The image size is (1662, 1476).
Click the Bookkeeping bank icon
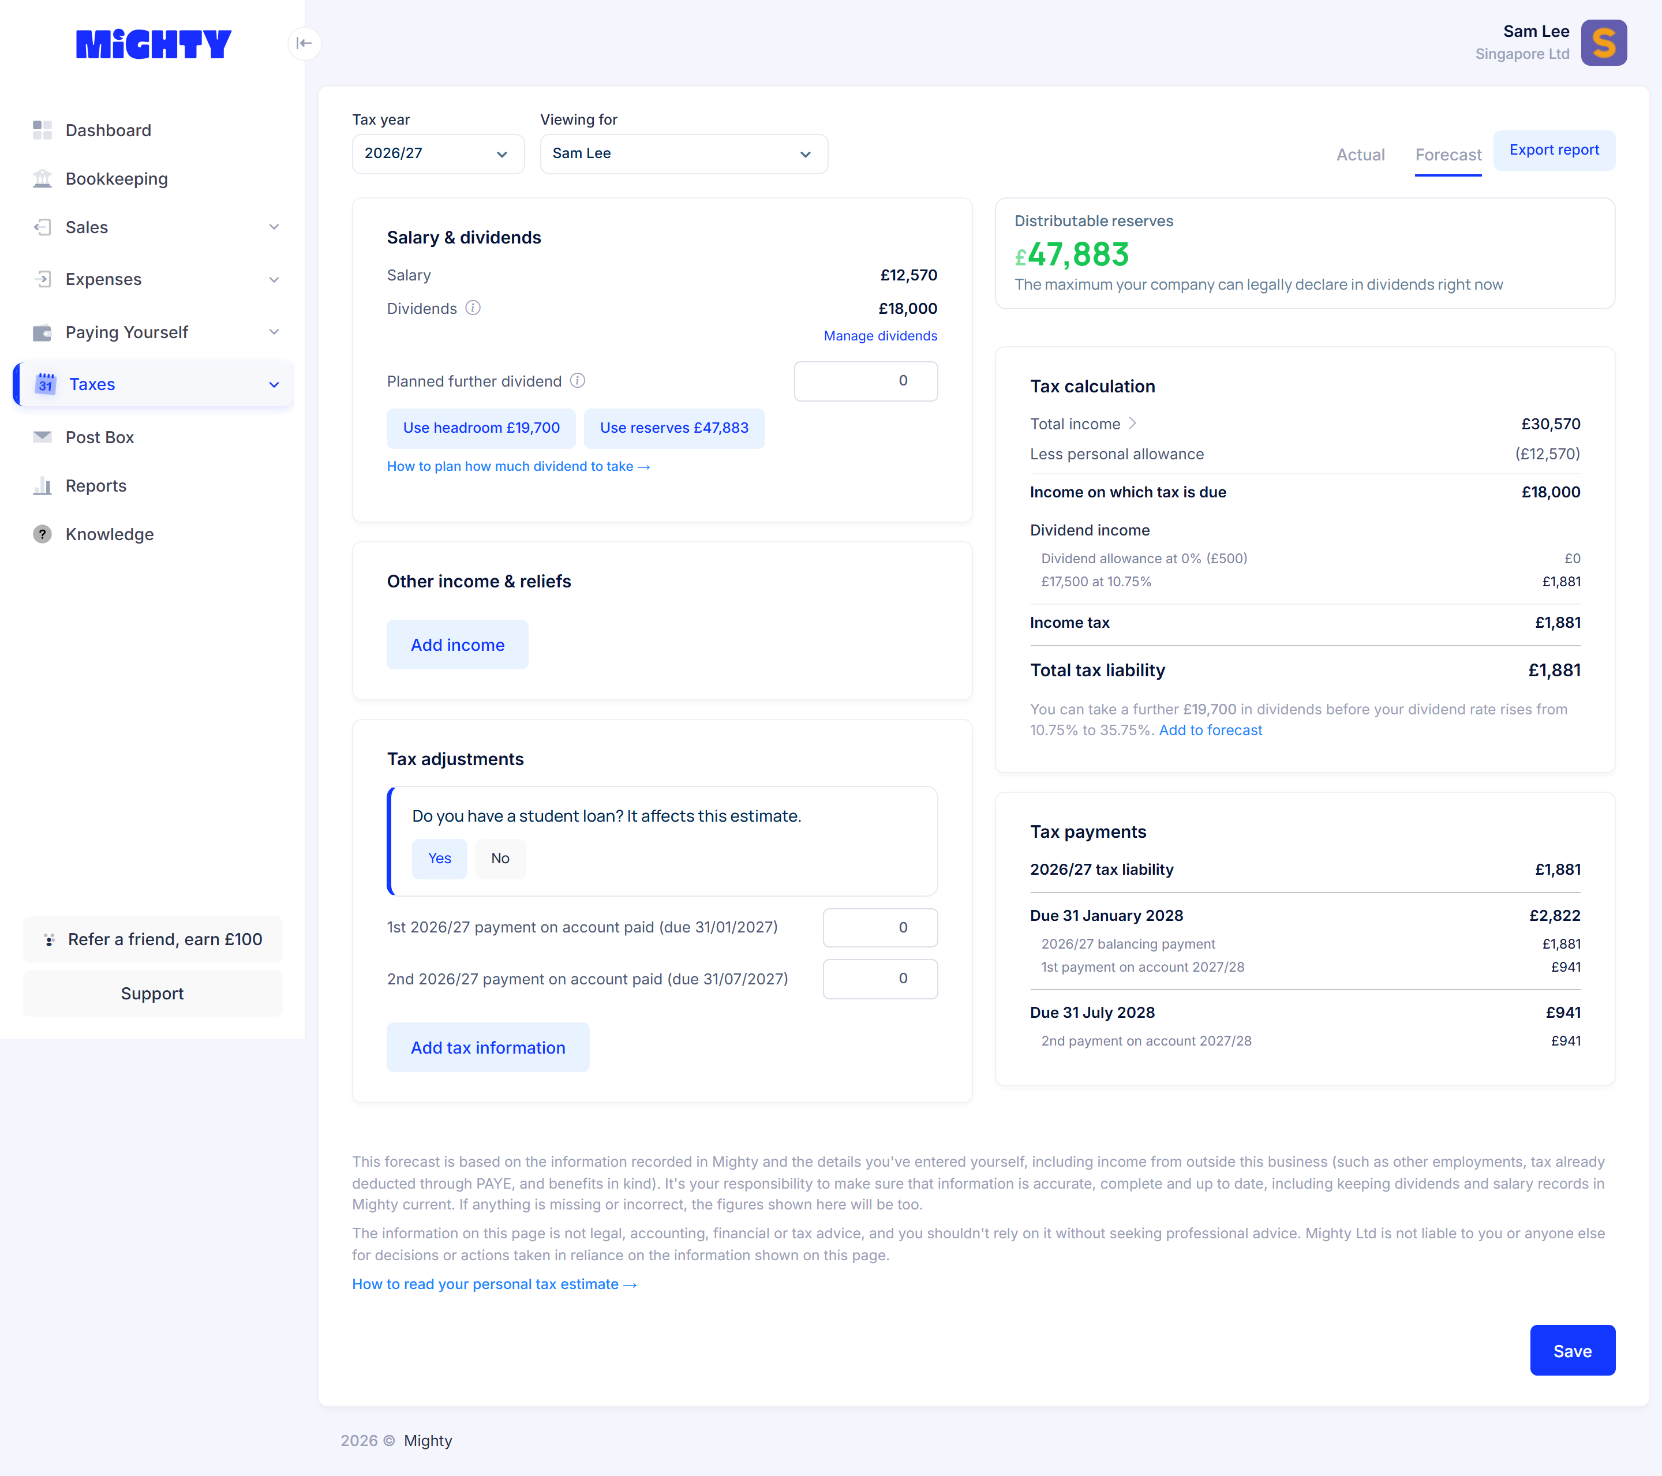click(42, 179)
